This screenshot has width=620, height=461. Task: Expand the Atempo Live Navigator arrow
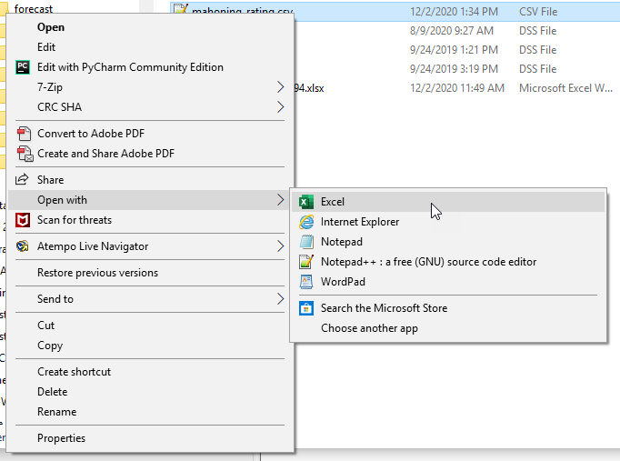pyautogui.click(x=280, y=246)
